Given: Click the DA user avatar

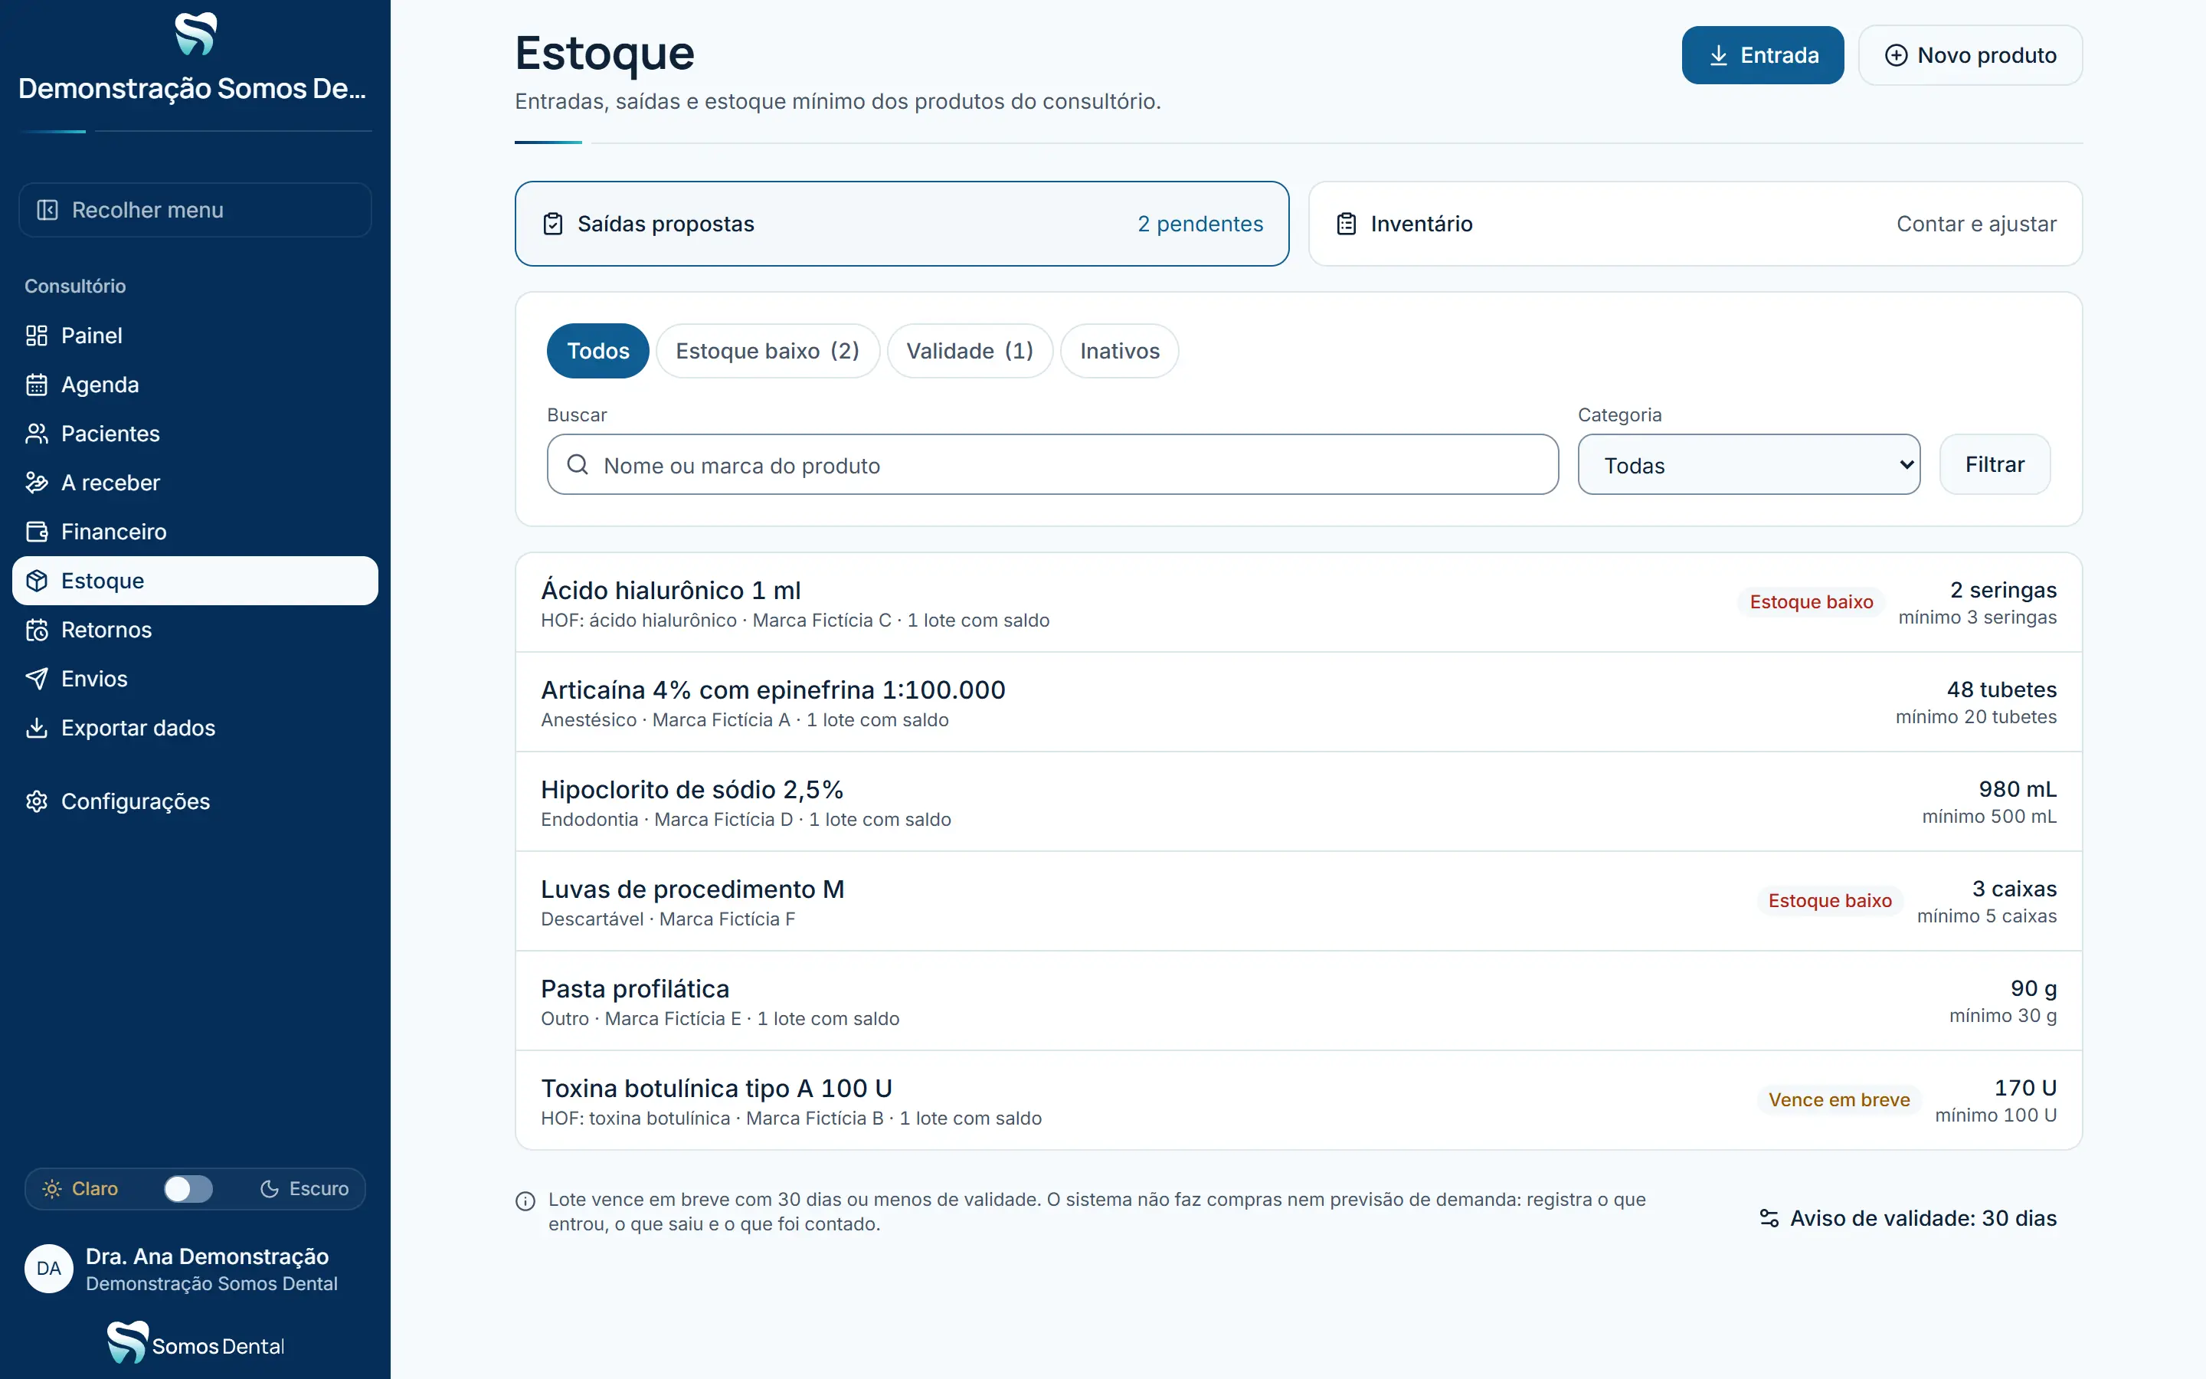Looking at the screenshot, I should click(49, 1269).
